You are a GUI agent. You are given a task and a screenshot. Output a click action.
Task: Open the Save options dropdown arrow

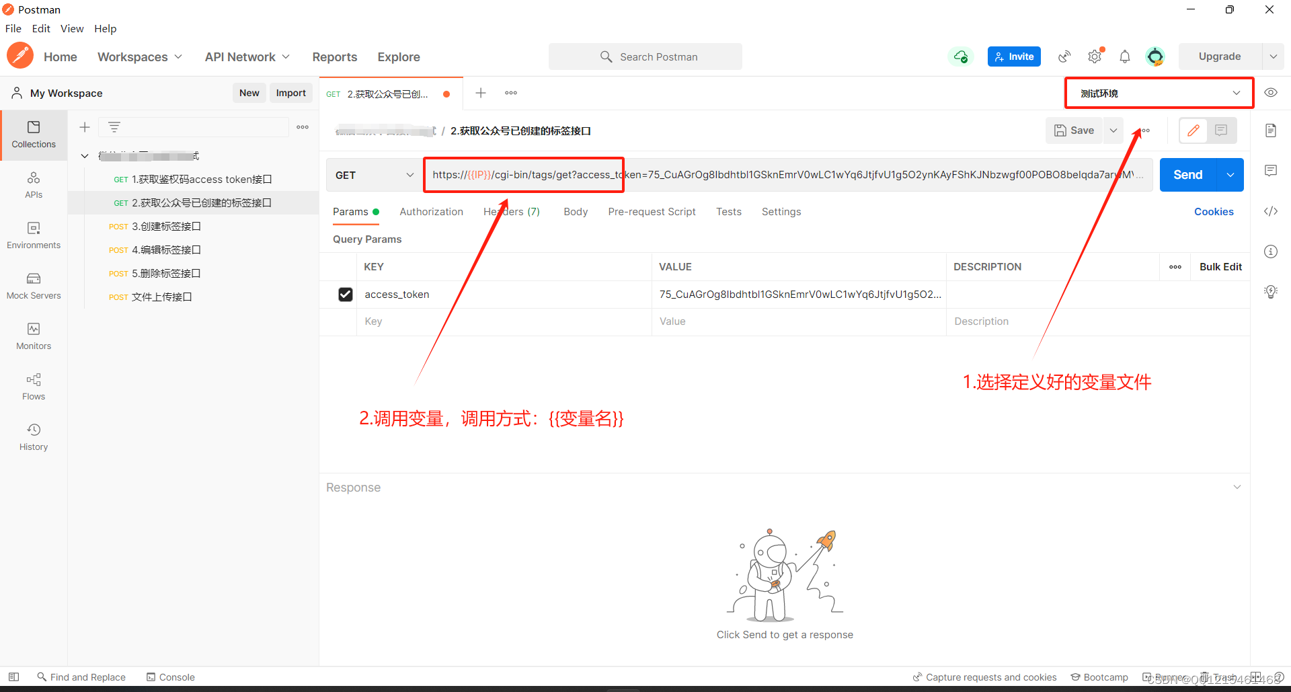coord(1113,130)
